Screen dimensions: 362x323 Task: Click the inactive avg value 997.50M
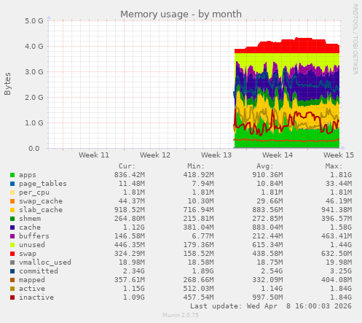click(x=267, y=297)
